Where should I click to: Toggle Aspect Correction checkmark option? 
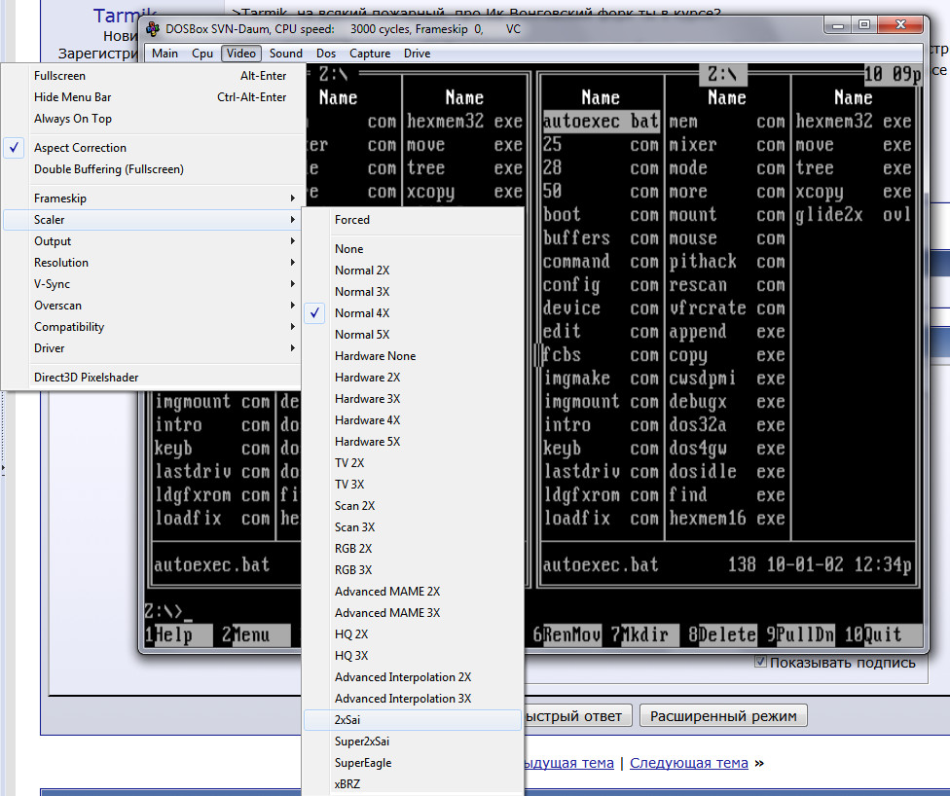coord(80,148)
